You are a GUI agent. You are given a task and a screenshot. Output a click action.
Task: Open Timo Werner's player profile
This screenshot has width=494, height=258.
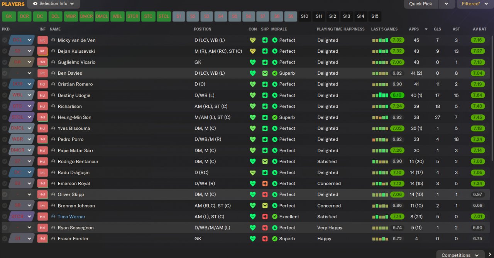pyautogui.click(x=71, y=217)
